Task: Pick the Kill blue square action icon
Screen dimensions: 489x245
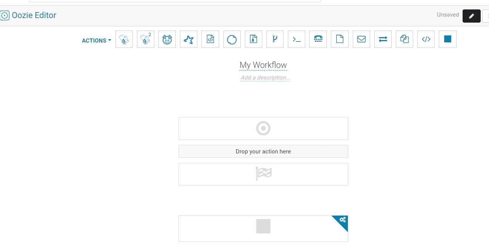Action: (x=447, y=39)
